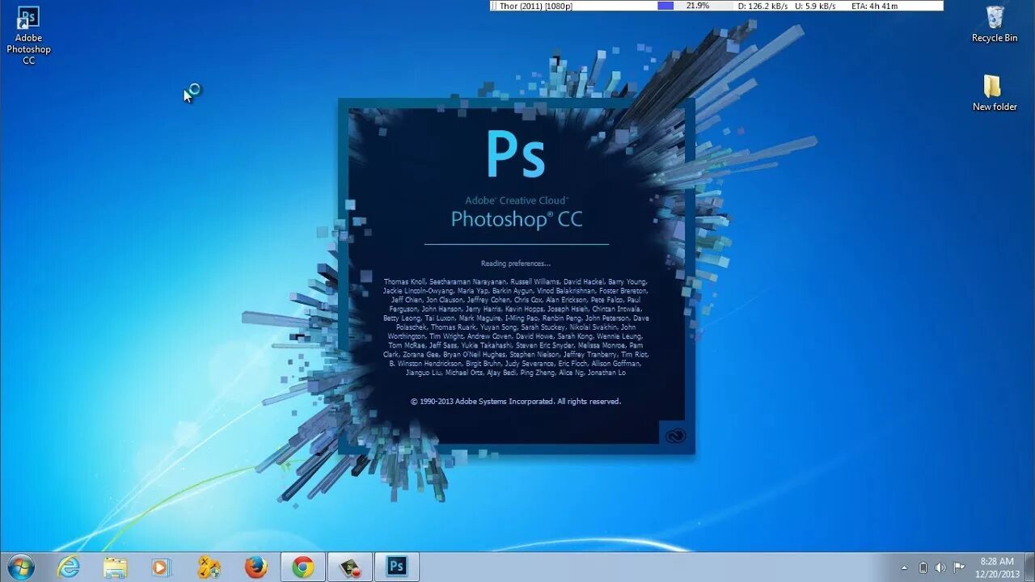Select the Photoshop taskbar button
The width and height of the screenshot is (1035, 582).
tap(397, 567)
